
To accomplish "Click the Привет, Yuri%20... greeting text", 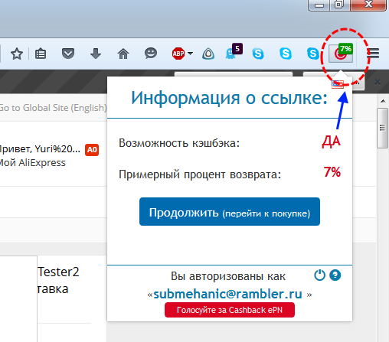I will [40, 149].
